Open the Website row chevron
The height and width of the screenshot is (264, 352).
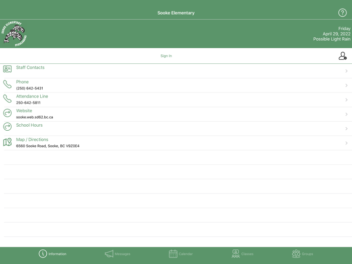coord(346,114)
